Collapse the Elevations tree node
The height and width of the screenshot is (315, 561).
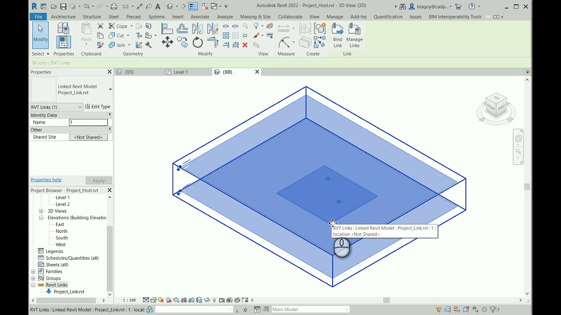(41, 217)
